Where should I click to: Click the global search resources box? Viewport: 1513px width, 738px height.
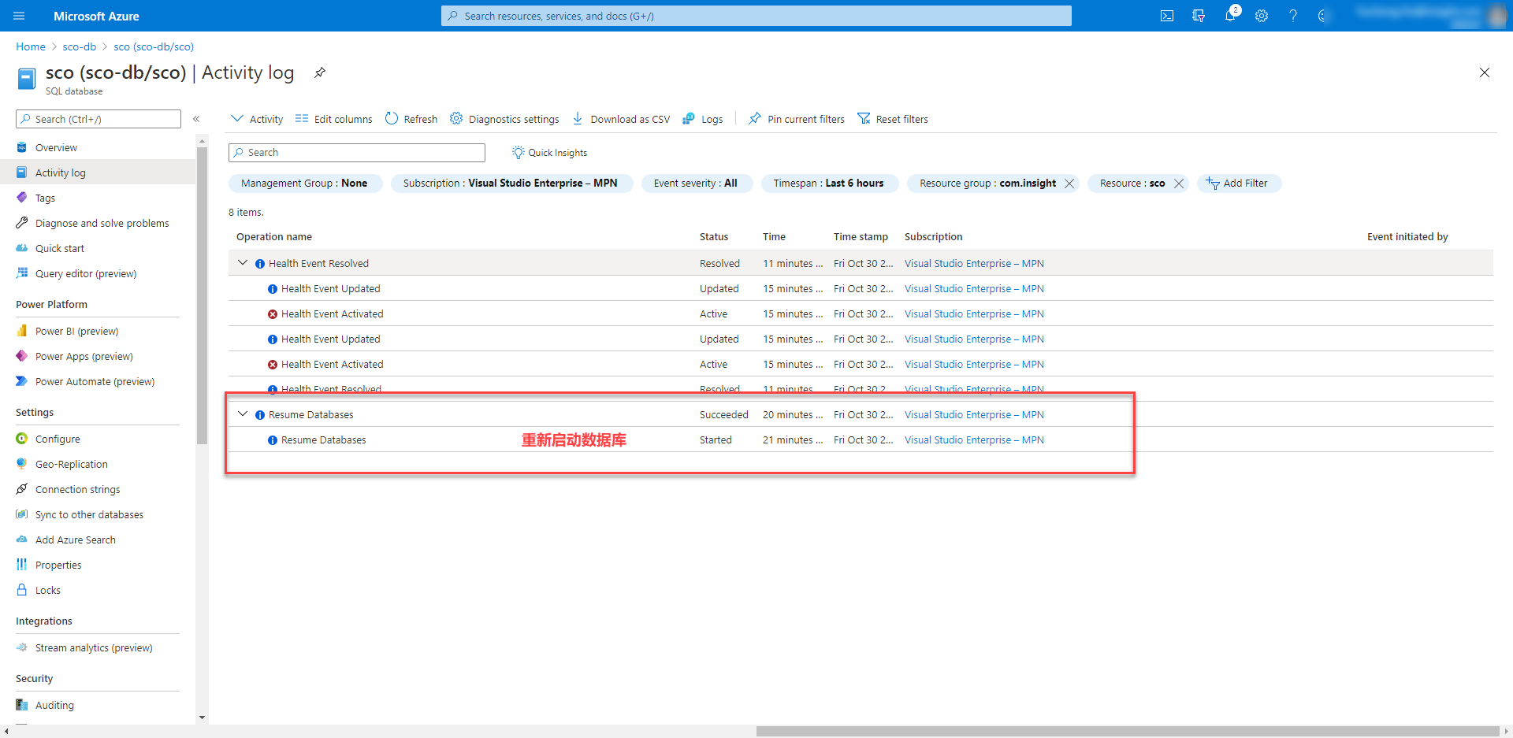pos(756,16)
